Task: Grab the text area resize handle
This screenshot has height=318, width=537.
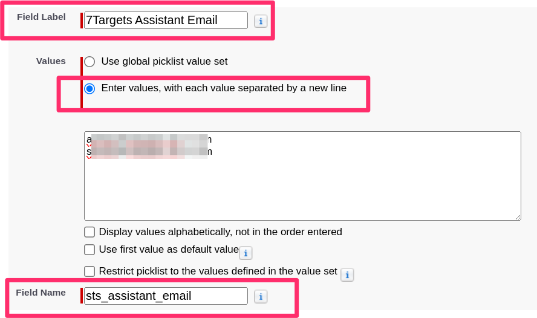Action: coord(518,216)
